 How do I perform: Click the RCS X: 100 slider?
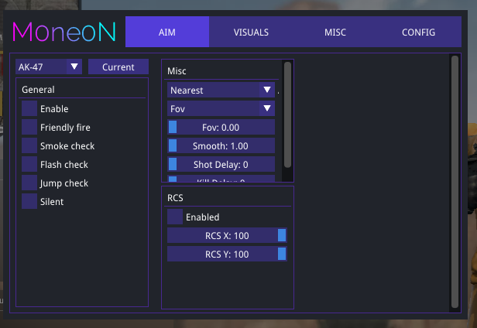click(227, 235)
